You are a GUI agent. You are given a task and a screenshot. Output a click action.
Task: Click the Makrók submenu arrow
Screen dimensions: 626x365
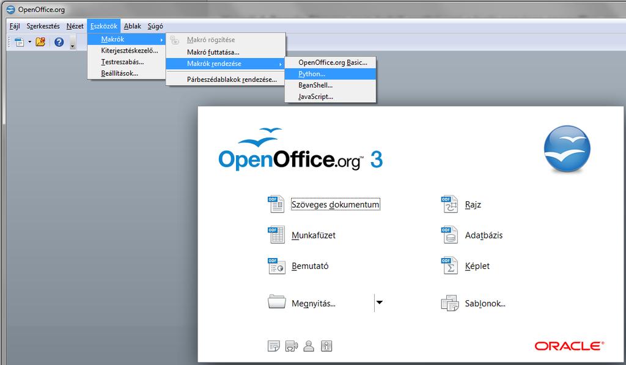[x=161, y=40]
